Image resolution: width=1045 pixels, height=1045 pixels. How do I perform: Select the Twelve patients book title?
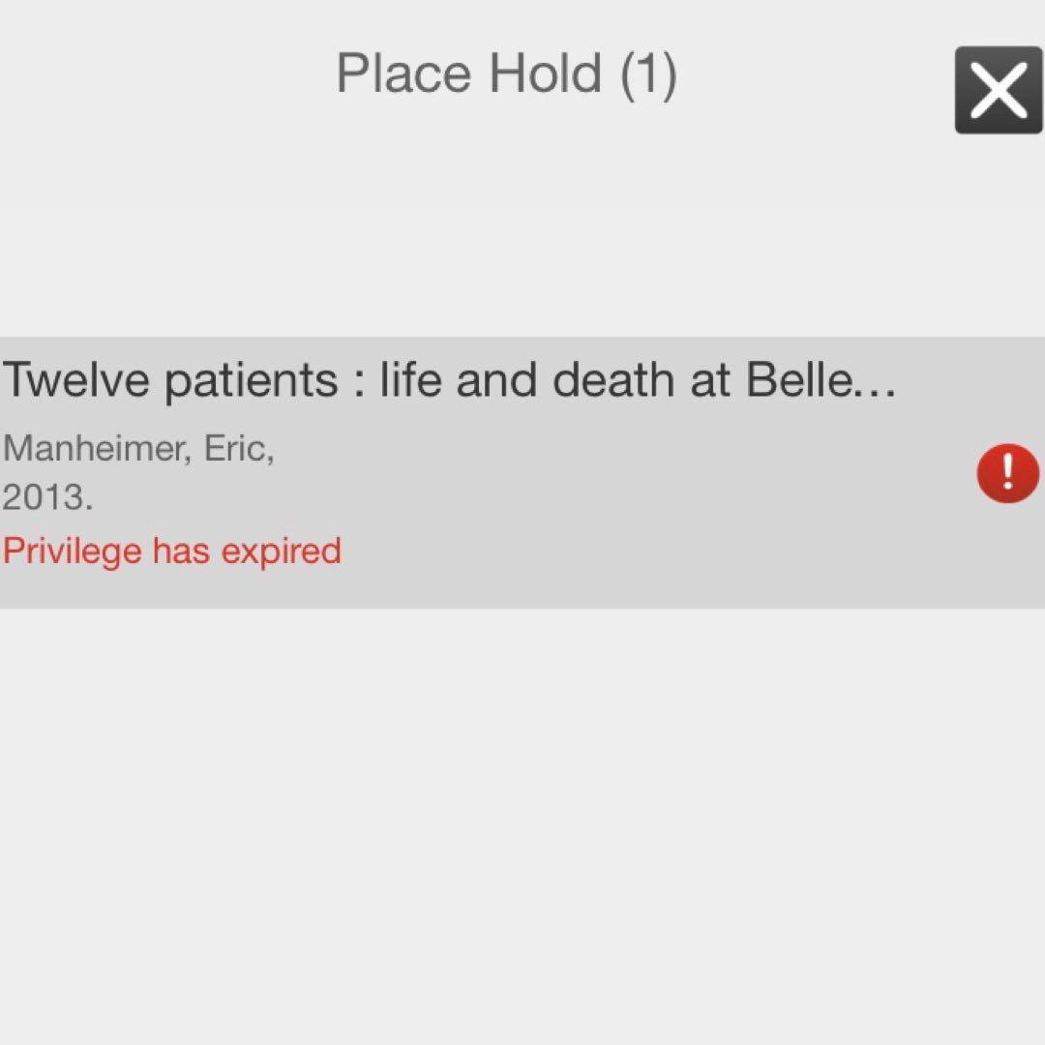coord(449,380)
